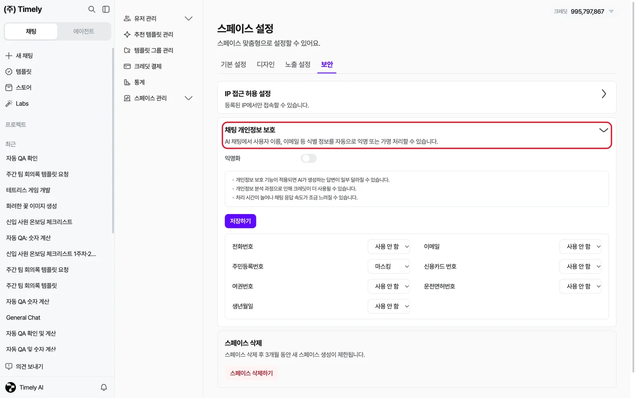Open the credit balance dropdown arrow
The height and width of the screenshot is (398, 636).
coord(611,12)
